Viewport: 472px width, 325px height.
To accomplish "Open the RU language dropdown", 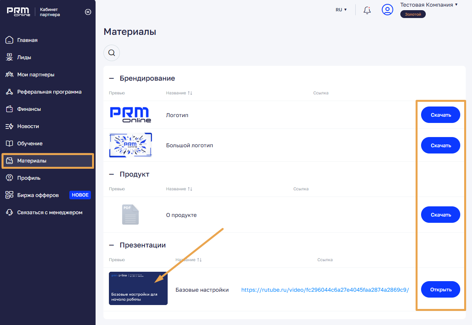I will 341,10.
